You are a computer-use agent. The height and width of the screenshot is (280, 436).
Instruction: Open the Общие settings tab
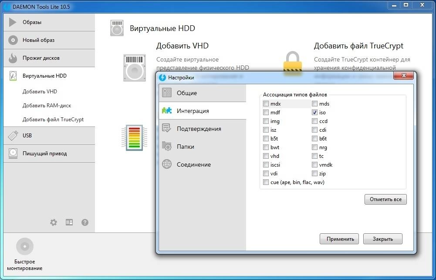click(203, 93)
